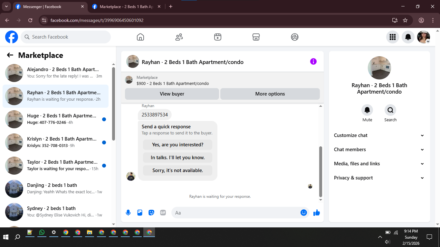Open the Marketplace storefront icon
440x247 pixels.
coord(256,37)
